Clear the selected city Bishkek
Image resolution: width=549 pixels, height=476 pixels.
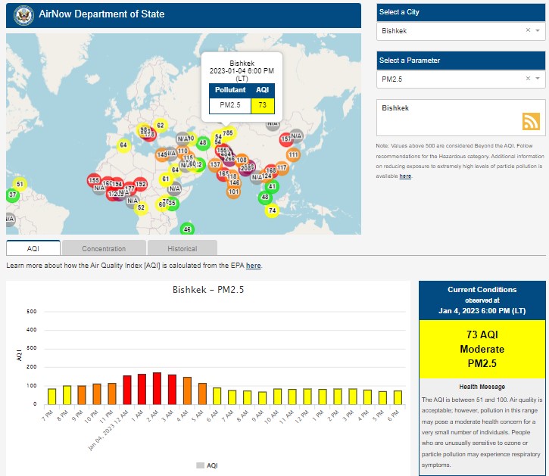point(528,30)
